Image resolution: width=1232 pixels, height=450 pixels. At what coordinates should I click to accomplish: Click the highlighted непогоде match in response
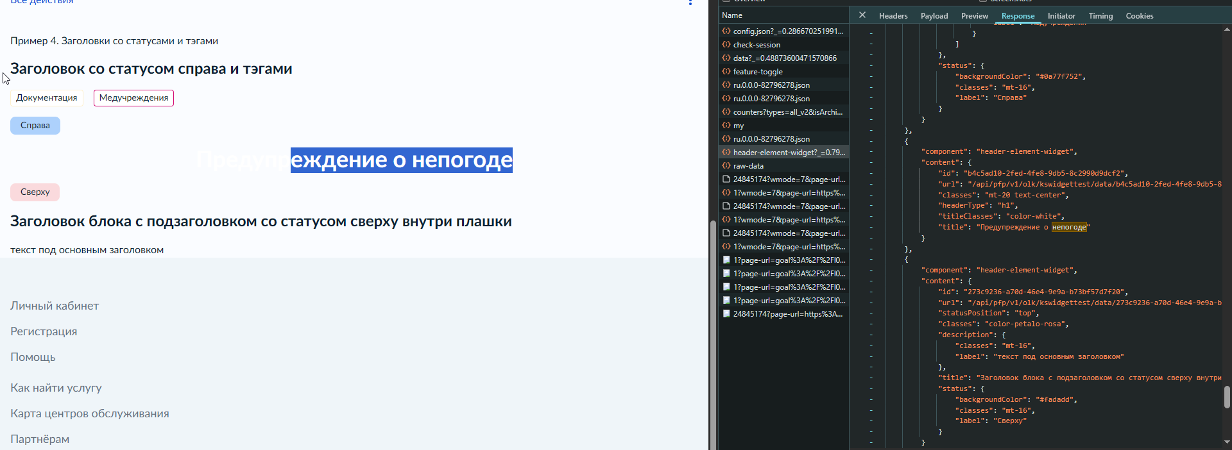1069,227
